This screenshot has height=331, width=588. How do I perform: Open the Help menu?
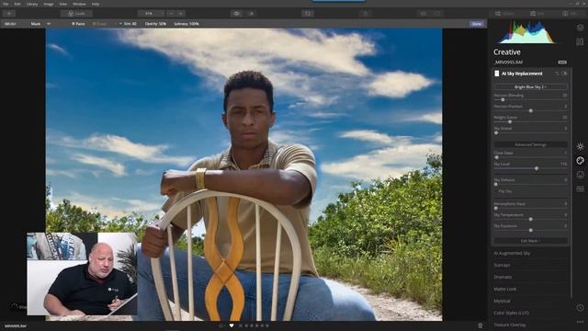pos(96,4)
